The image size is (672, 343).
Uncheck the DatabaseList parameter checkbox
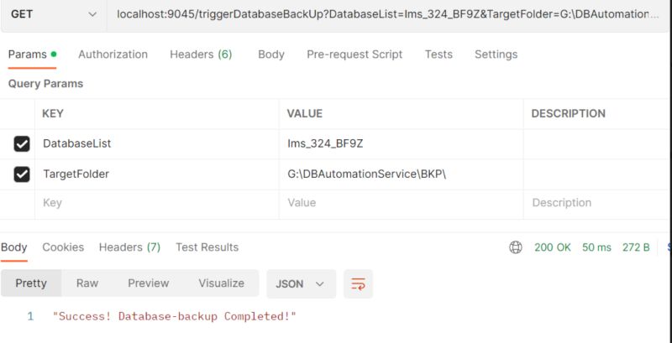click(x=22, y=144)
